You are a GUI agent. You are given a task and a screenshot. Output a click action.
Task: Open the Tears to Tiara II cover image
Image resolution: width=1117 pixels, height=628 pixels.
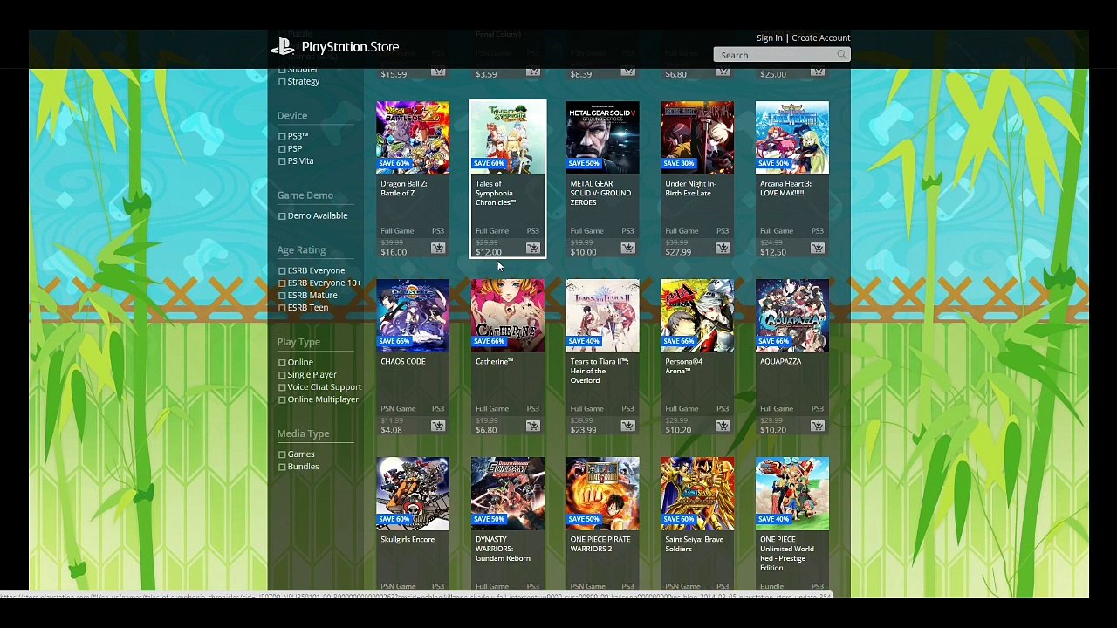[602, 316]
